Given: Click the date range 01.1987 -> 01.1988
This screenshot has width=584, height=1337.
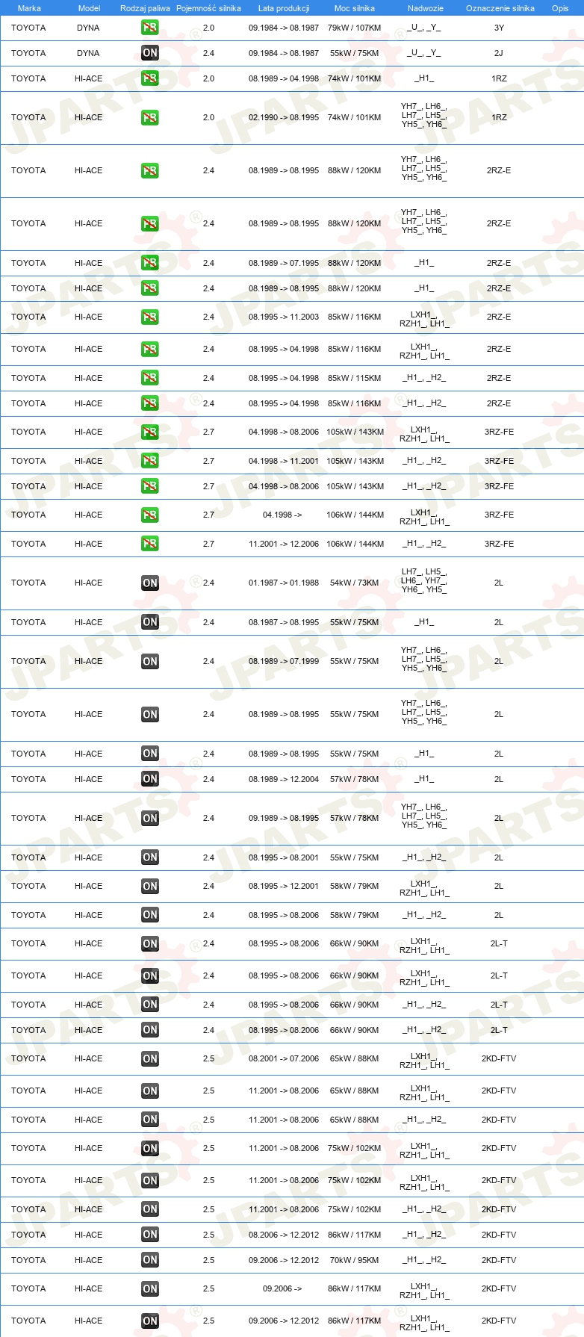Looking at the screenshot, I should tap(284, 583).
